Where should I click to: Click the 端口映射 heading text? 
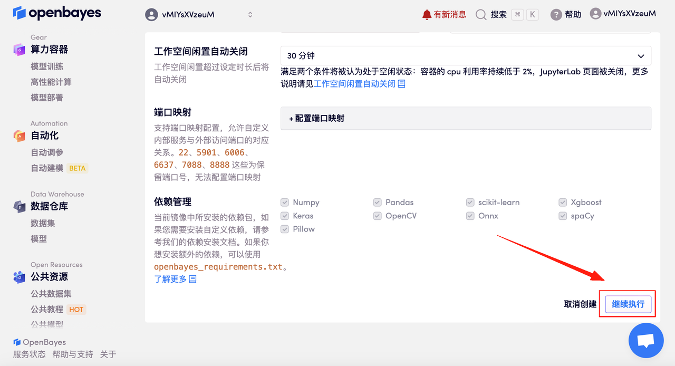(172, 112)
